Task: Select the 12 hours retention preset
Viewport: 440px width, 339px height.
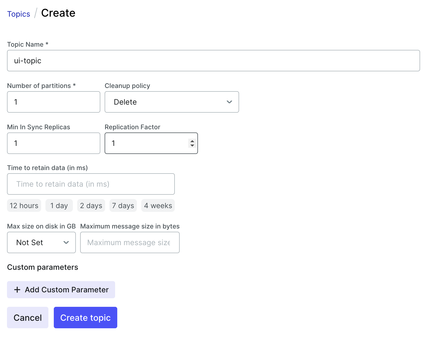Action: point(24,205)
